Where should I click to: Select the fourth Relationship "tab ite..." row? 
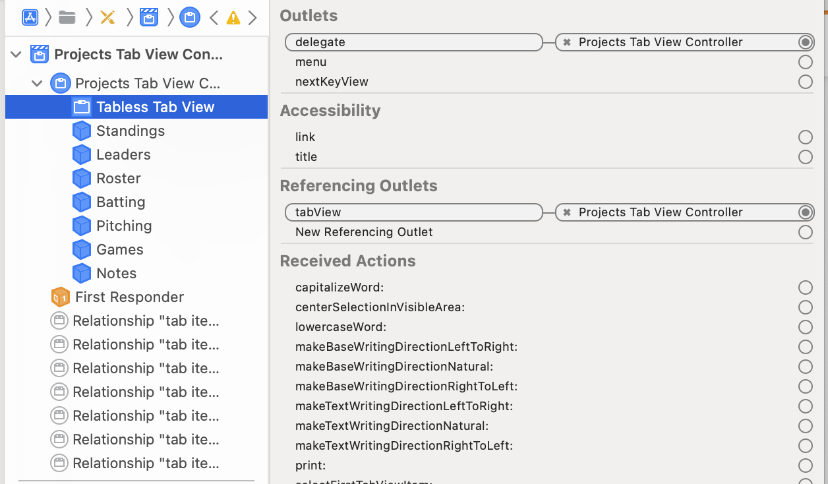136,392
